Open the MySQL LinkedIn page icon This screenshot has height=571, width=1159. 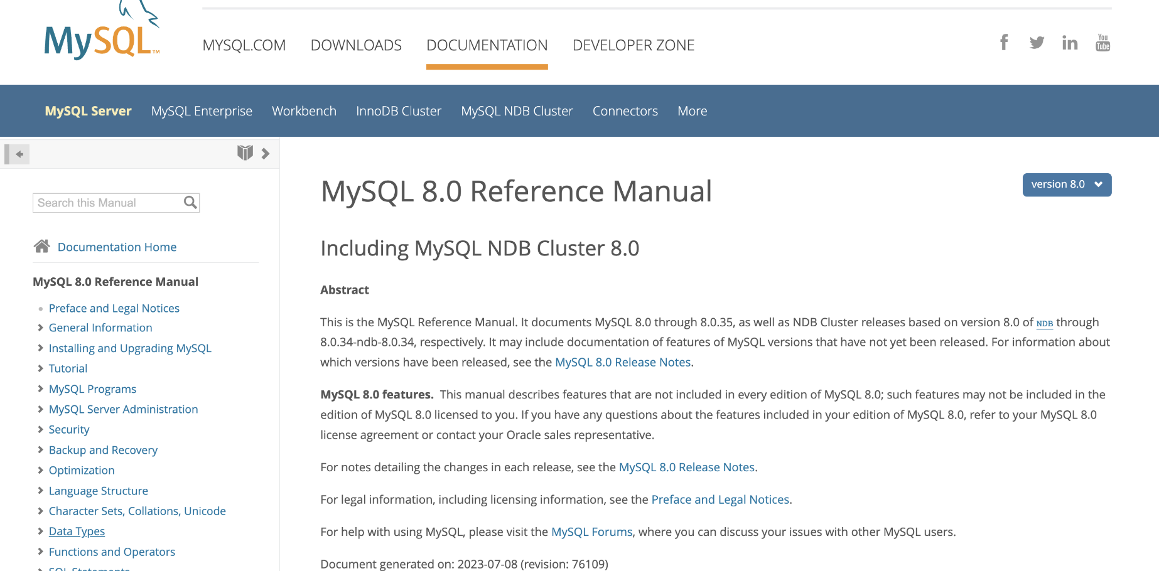(1070, 43)
